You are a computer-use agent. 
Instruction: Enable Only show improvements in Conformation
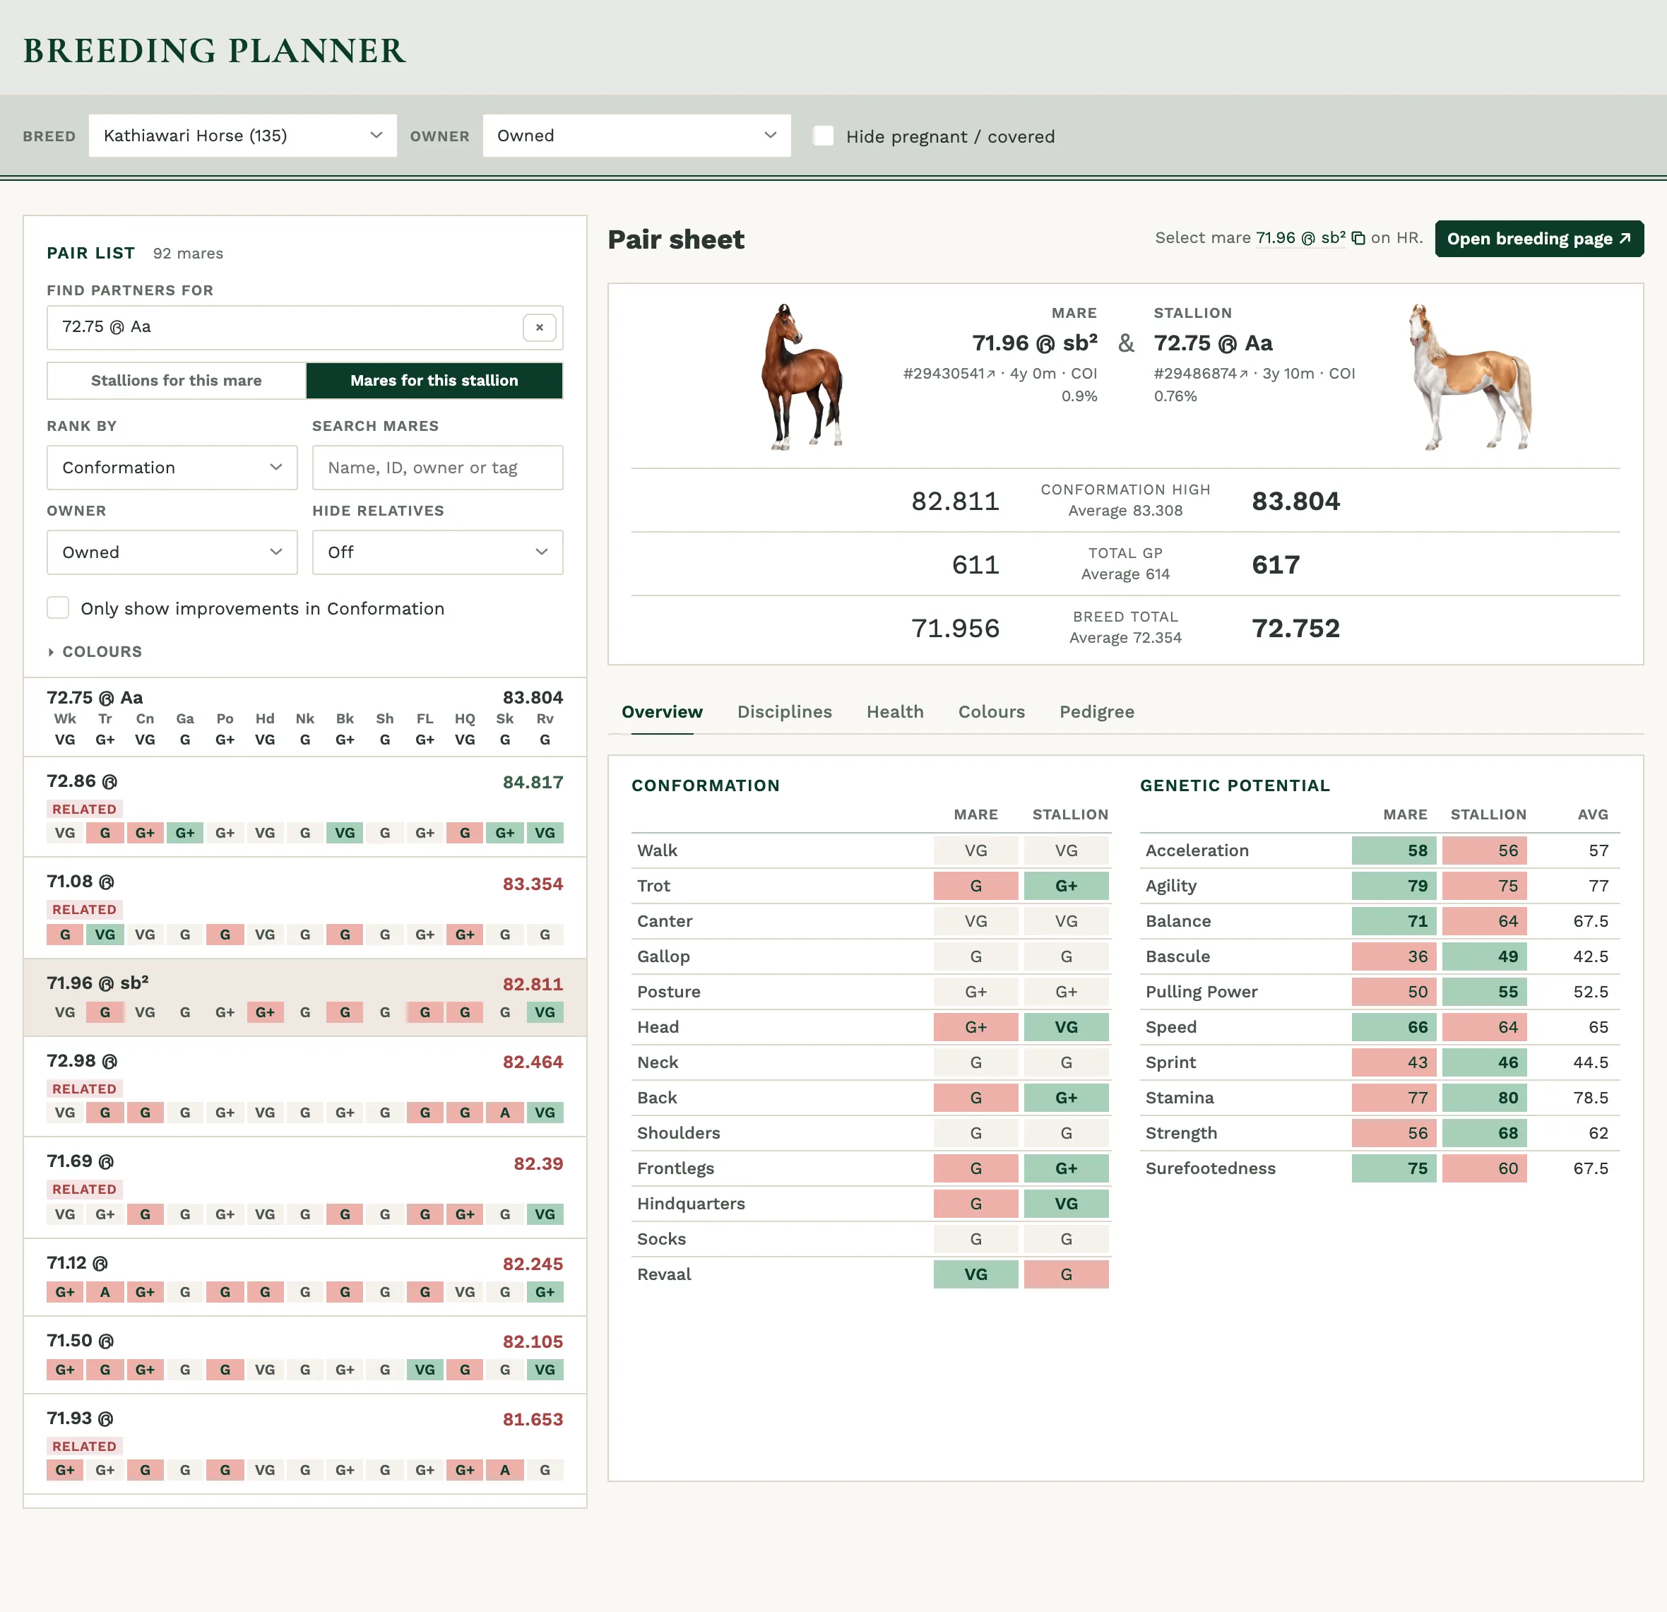[58, 608]
